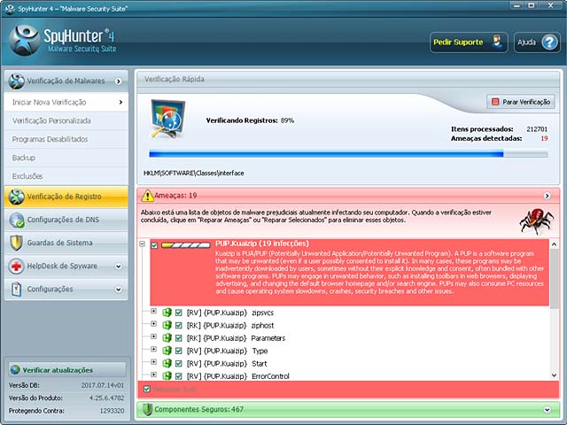The height and width of the screenshot is (425, 567).
Task: Click the threat list scrollbar thumb
Action: [554, 278]
